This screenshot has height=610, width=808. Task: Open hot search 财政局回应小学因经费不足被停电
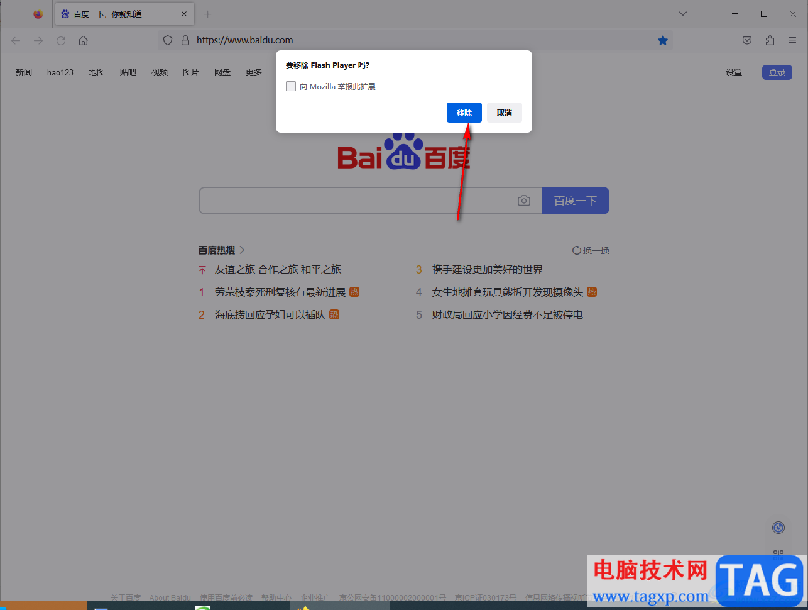(508, 314)
